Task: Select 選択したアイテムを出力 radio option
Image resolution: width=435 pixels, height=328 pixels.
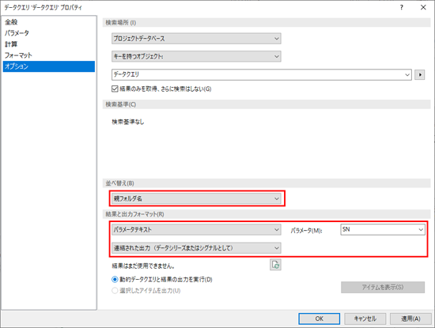Action: (115, 291)
